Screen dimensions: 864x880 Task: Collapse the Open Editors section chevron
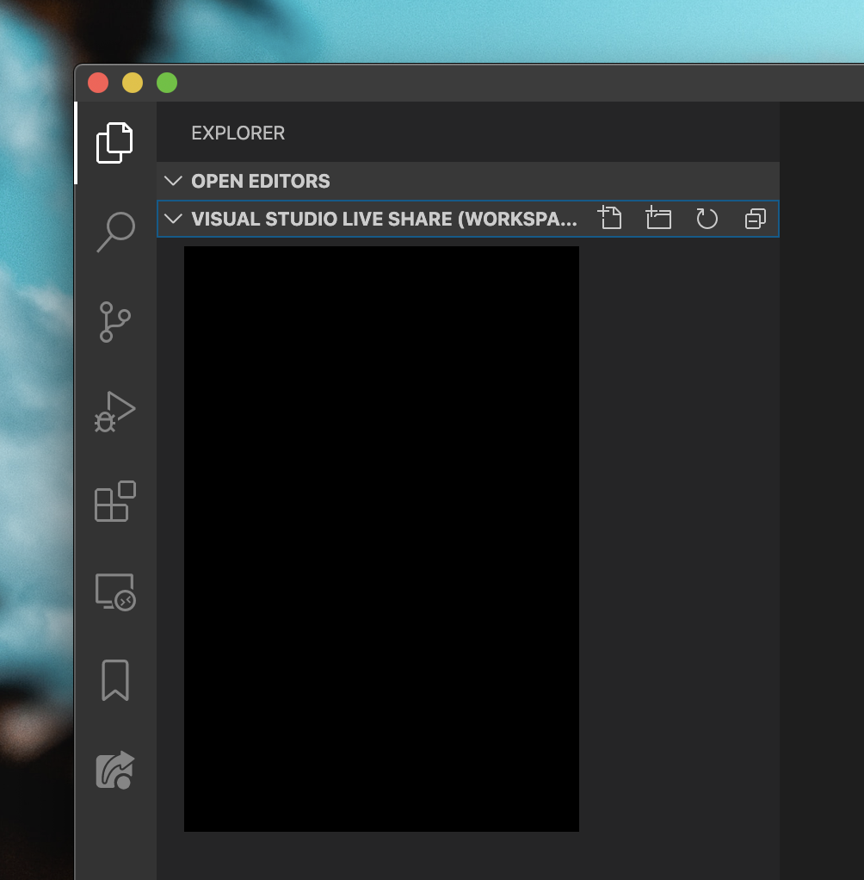pyautogui.click(x=173, y=181)
